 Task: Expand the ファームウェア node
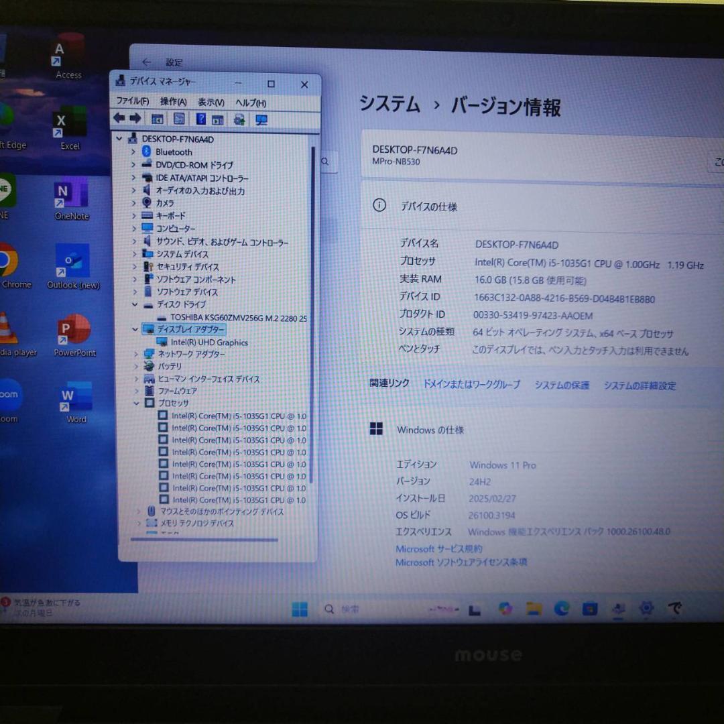click(x=136, y=391)
